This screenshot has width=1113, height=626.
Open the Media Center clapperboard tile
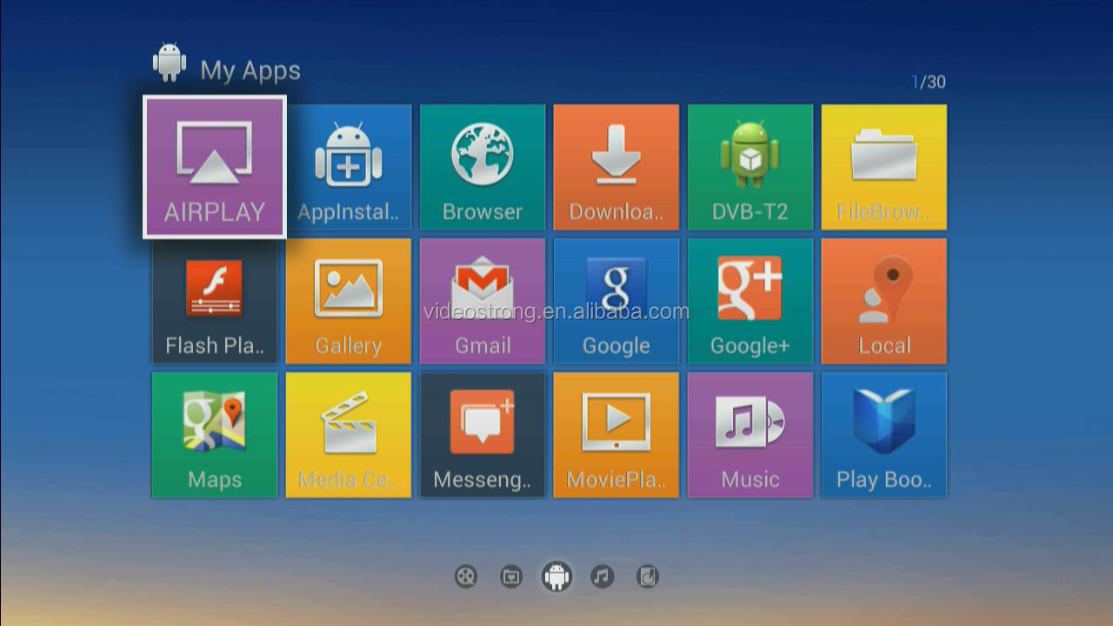coord(348,435)
